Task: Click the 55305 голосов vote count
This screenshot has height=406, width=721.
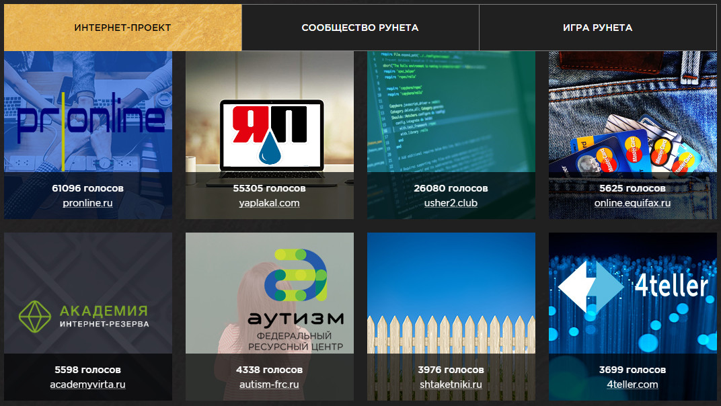Action: [x=270, y=188]
